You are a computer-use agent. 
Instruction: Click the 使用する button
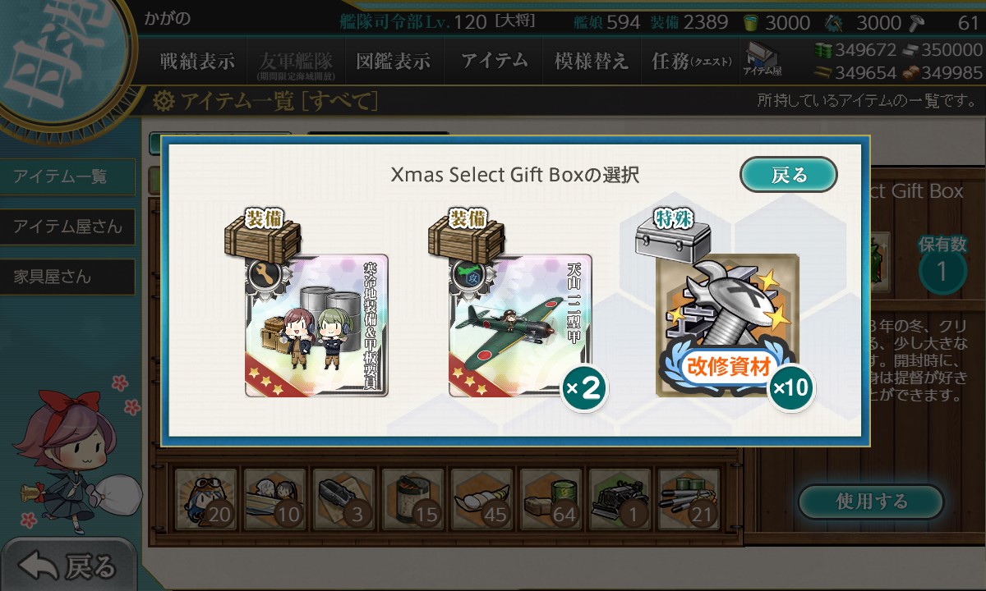[x=871, y=502]
